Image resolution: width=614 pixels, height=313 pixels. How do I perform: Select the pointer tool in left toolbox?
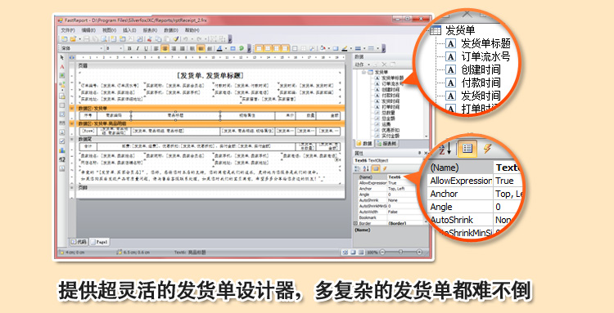click(62, 57)
